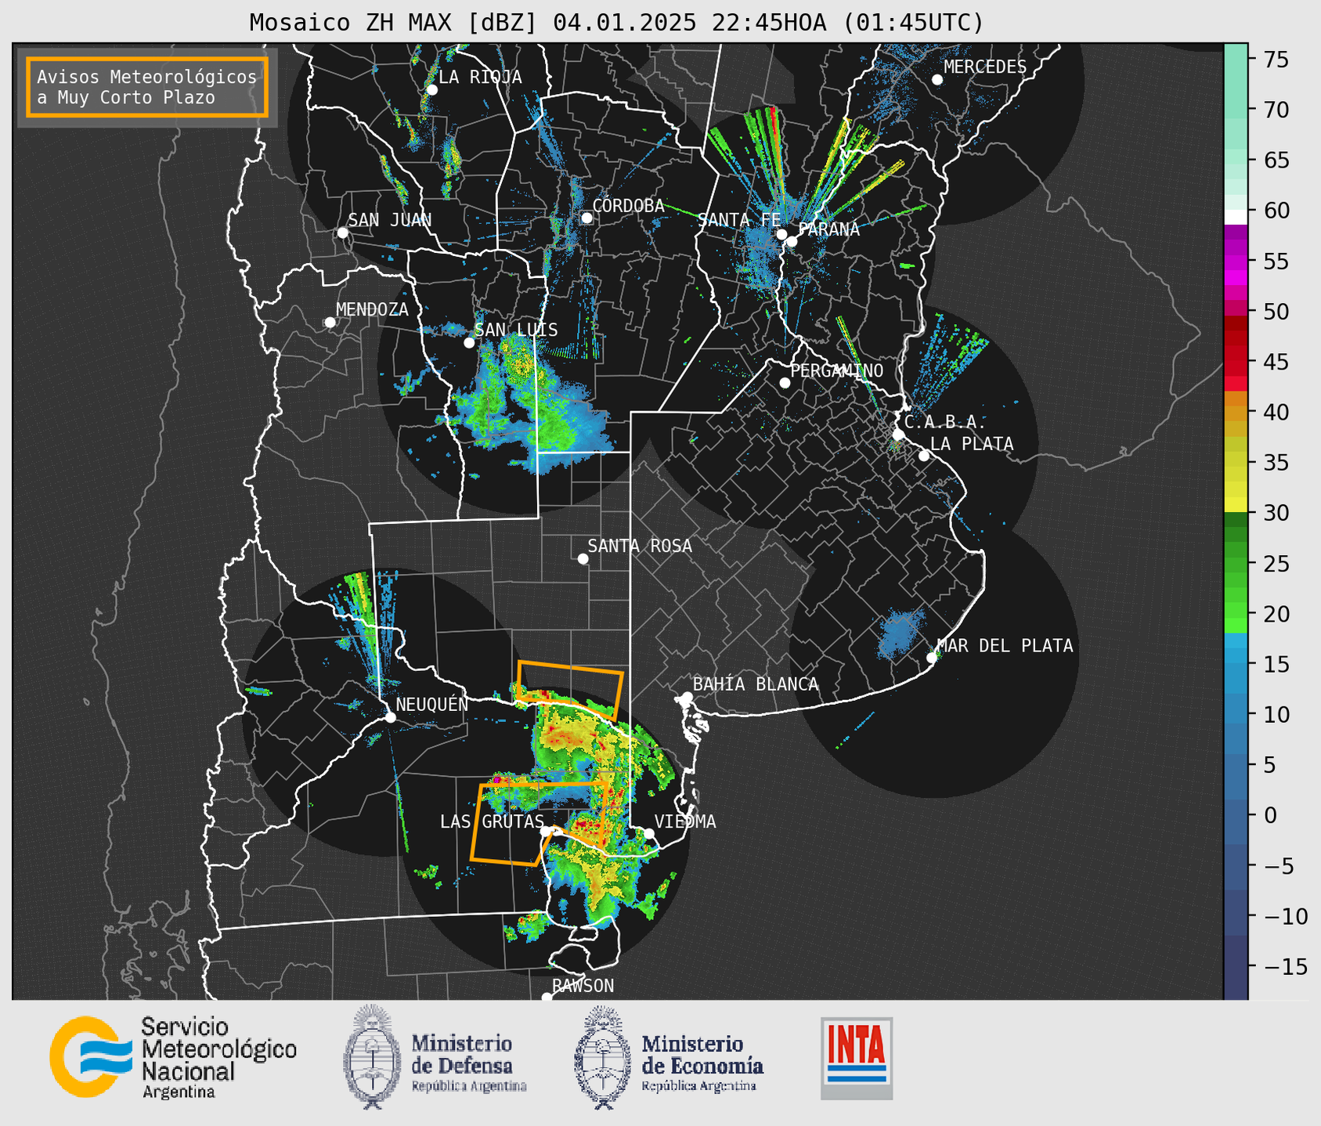Select the Córdoba city marker

click(x=587, y=218)
